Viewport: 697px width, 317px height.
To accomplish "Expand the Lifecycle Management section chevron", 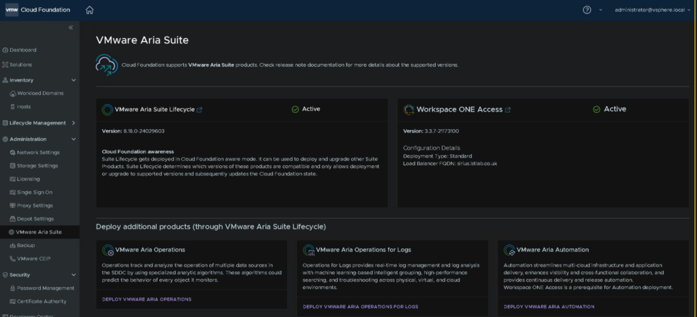I will click(74, 123).
